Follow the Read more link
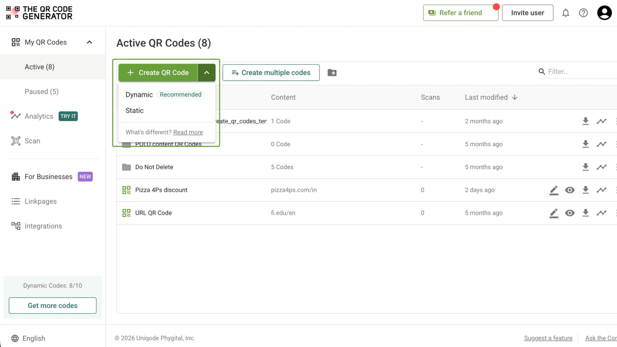 click(188, 132)
